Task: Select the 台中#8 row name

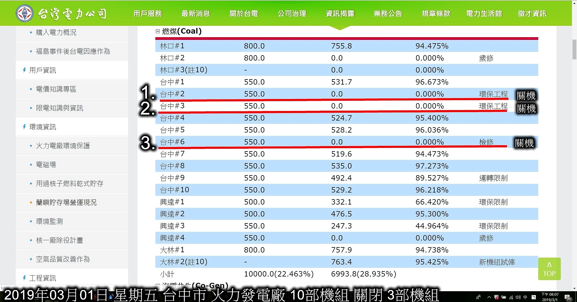Action: [x=172, y=166]
